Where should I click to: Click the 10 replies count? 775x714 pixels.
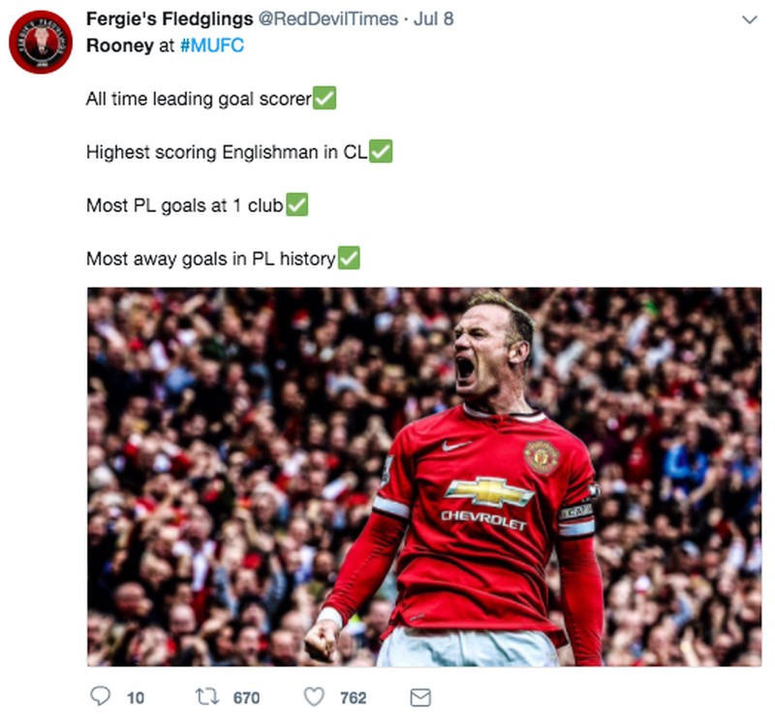point(136,698)
